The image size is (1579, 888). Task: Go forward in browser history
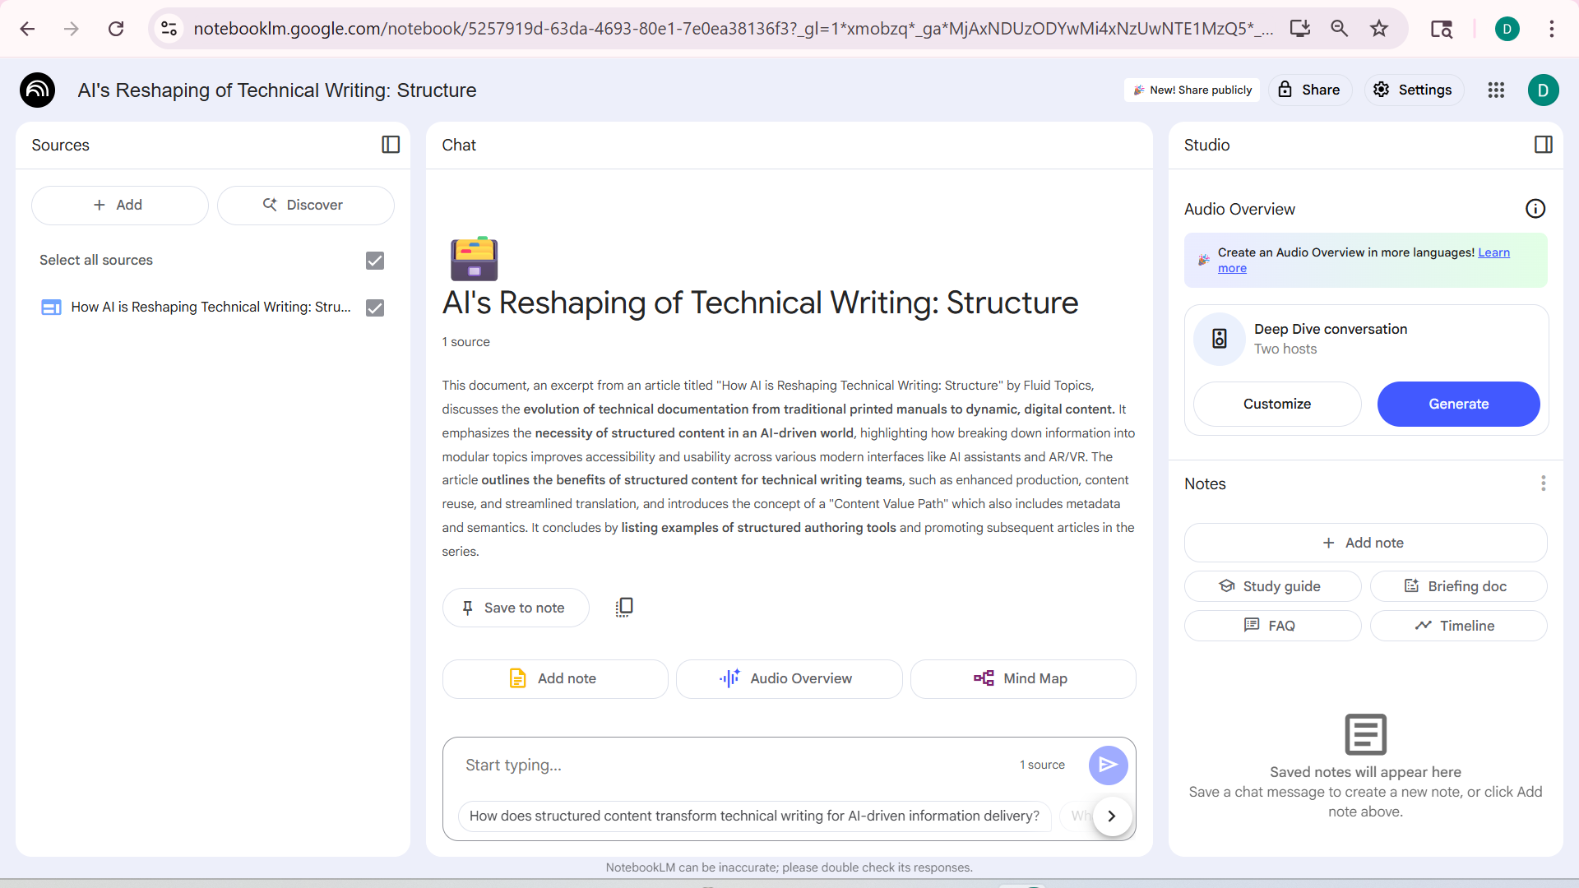click(72, 29)
